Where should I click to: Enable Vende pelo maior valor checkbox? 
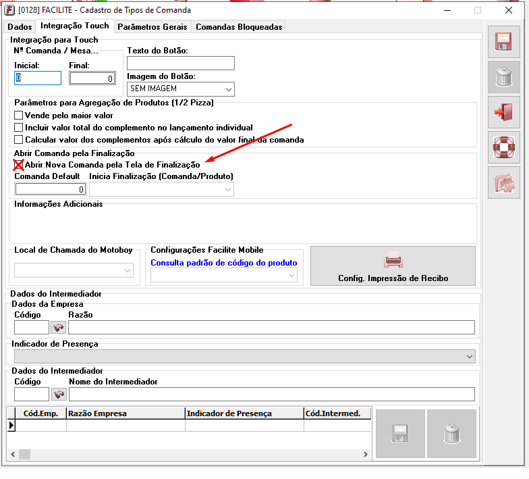[19, 116]
